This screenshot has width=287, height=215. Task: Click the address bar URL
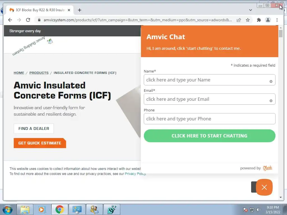(138, 20)
